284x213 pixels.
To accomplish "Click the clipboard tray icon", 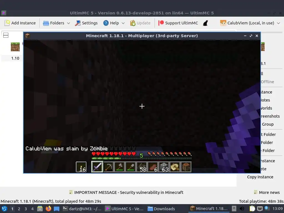I will (252, 209).
